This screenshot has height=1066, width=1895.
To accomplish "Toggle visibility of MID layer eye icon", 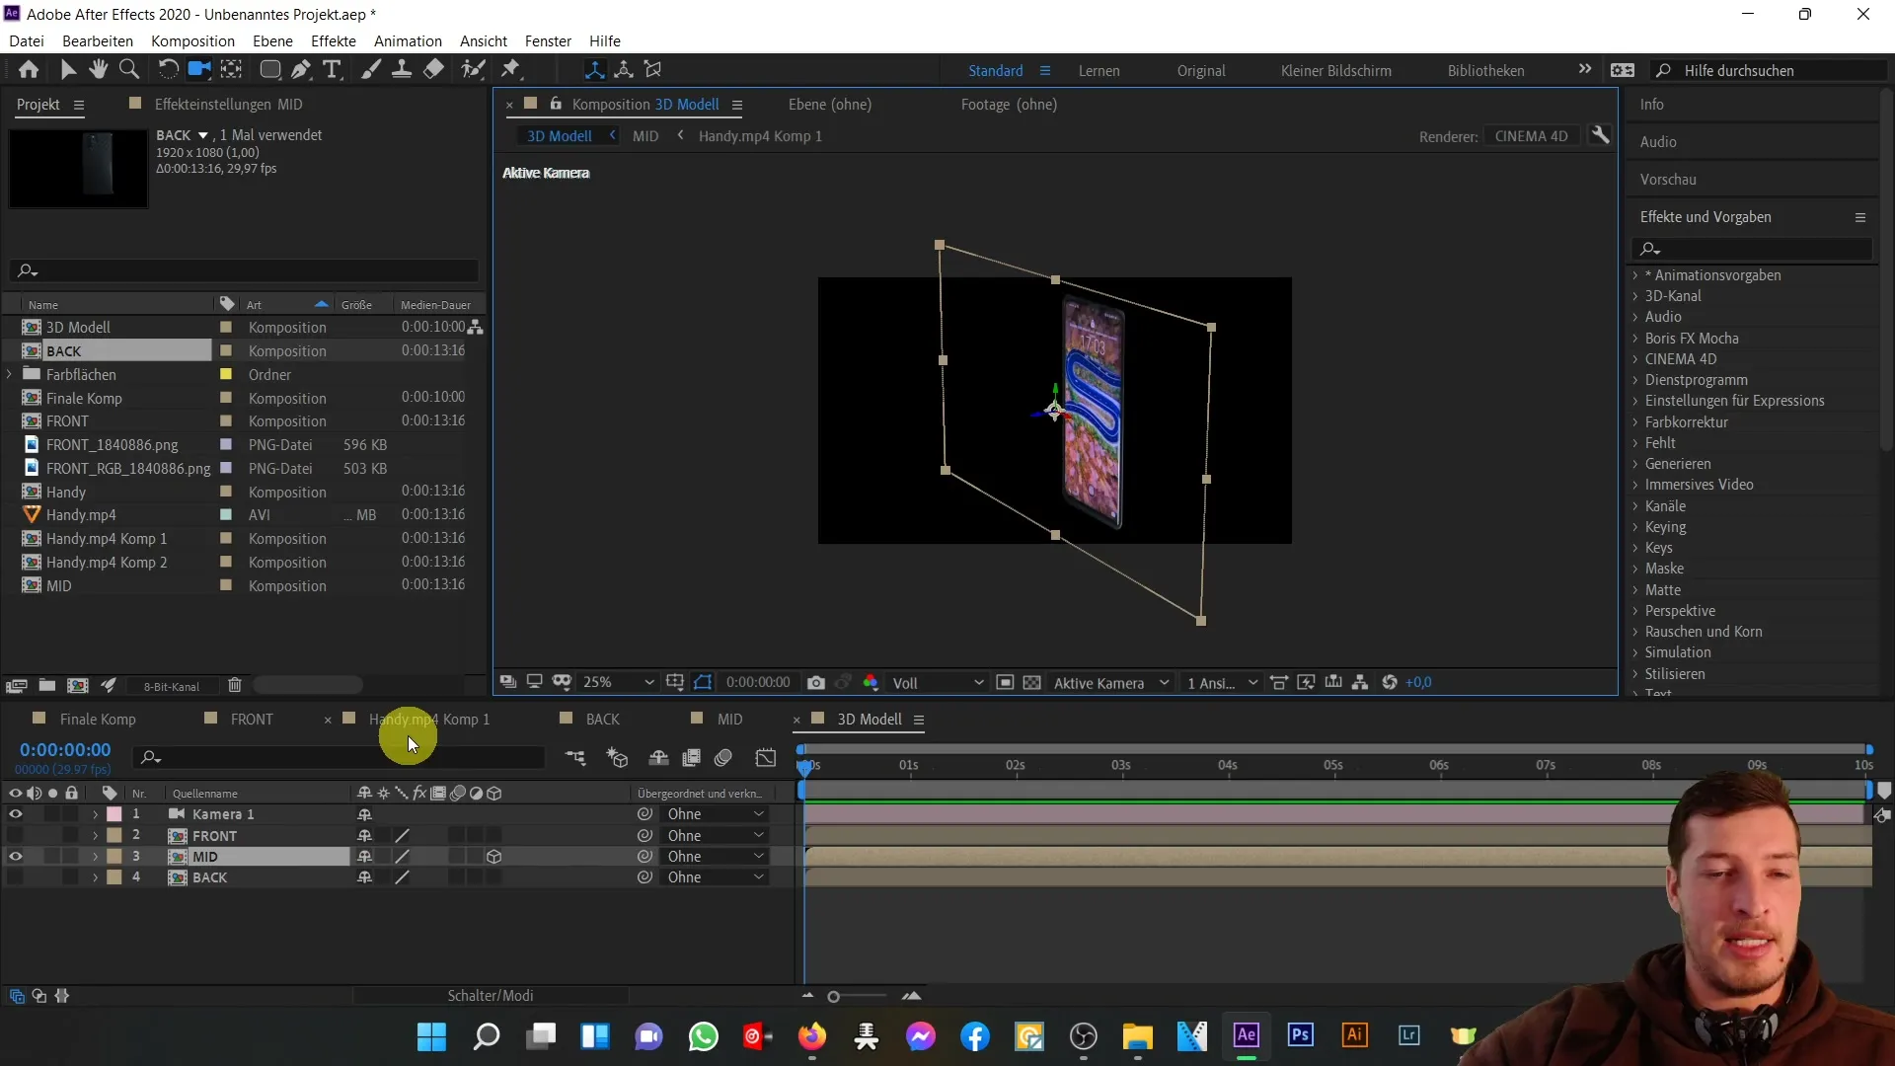I will [x=16, y=857].
